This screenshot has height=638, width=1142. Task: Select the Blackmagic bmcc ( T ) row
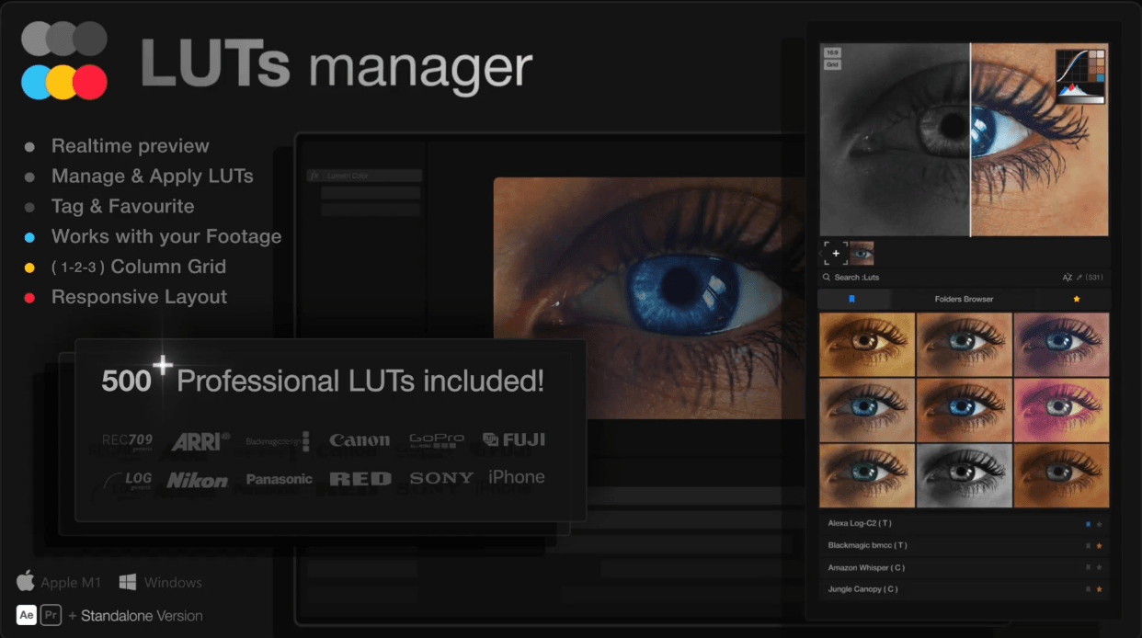964,545
